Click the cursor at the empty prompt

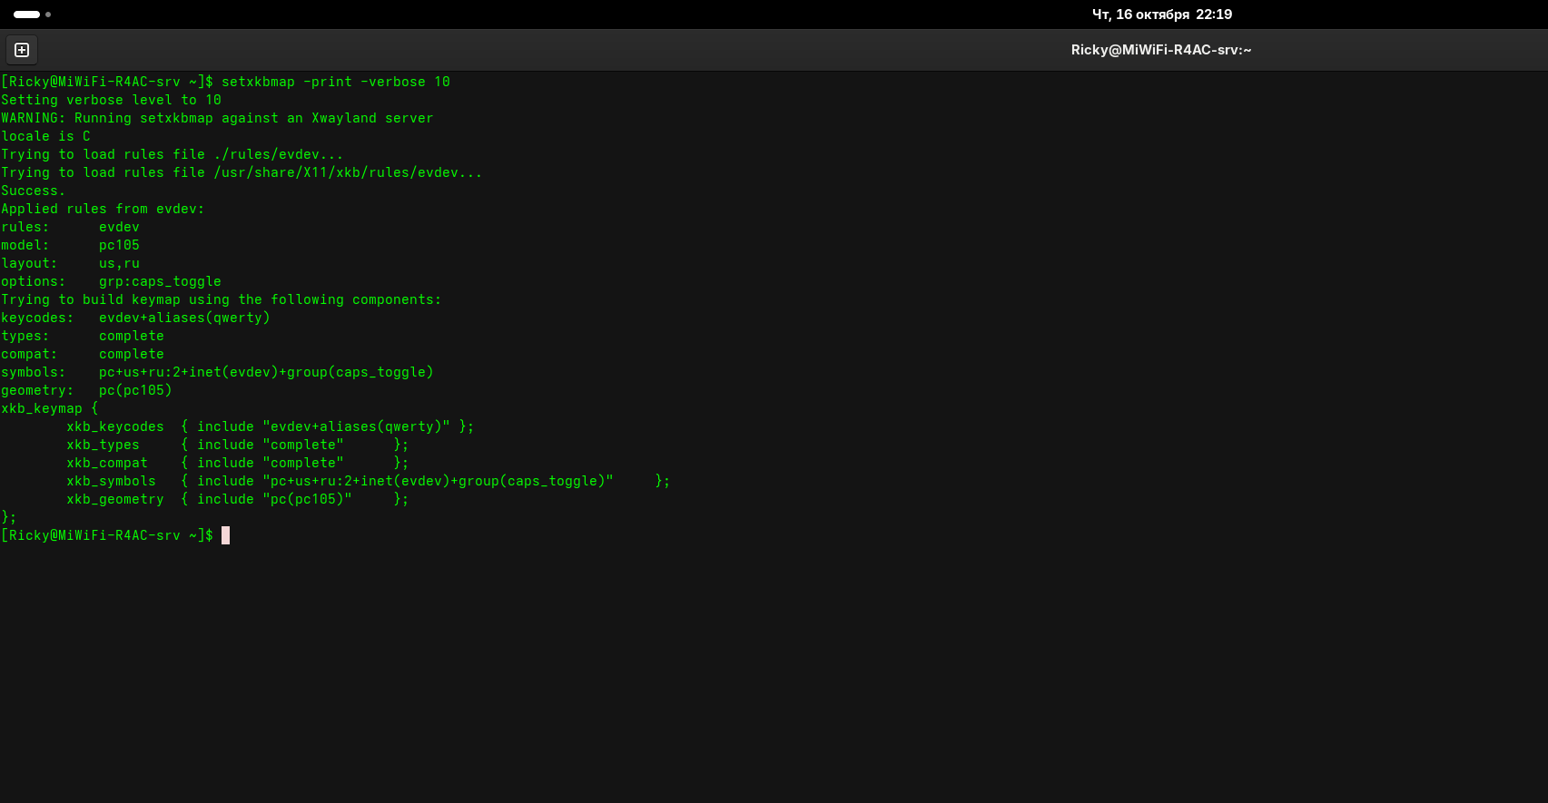pyautogui.click(x=225, y=535)
